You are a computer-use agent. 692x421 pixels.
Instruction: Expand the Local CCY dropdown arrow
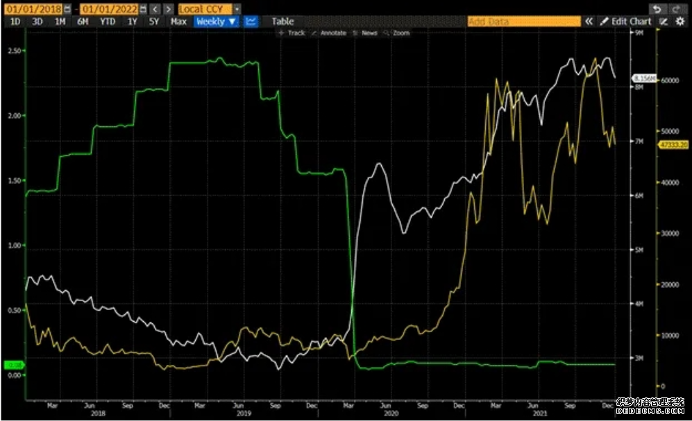coord(237,9)
